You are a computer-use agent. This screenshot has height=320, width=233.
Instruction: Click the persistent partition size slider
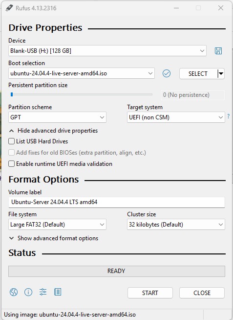pos(82,94)
